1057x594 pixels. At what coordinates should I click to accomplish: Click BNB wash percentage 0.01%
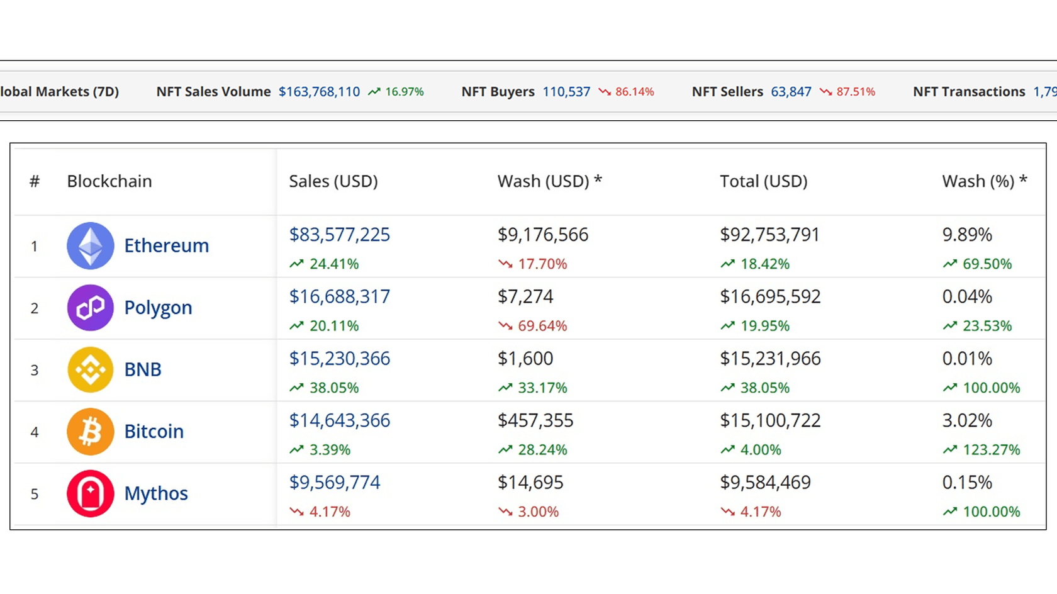pyautogui.click(x=967, y=359)
